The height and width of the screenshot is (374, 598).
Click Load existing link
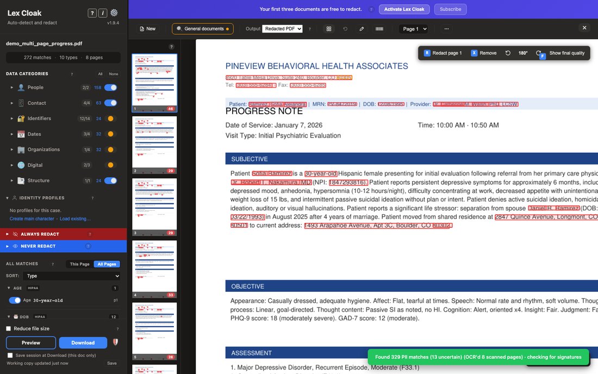[x=75, y=219]
